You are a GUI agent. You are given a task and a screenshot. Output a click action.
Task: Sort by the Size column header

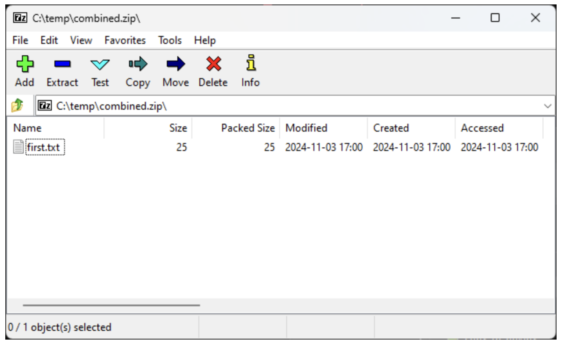[x=148, y=128]
